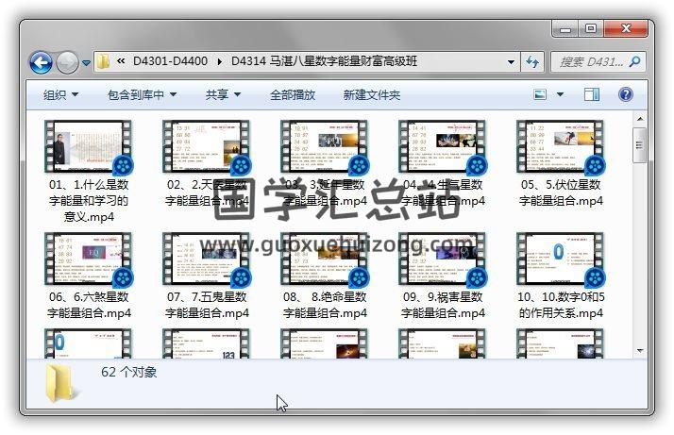Click 全部播放 to play all
674x435 pixels.
293,94
